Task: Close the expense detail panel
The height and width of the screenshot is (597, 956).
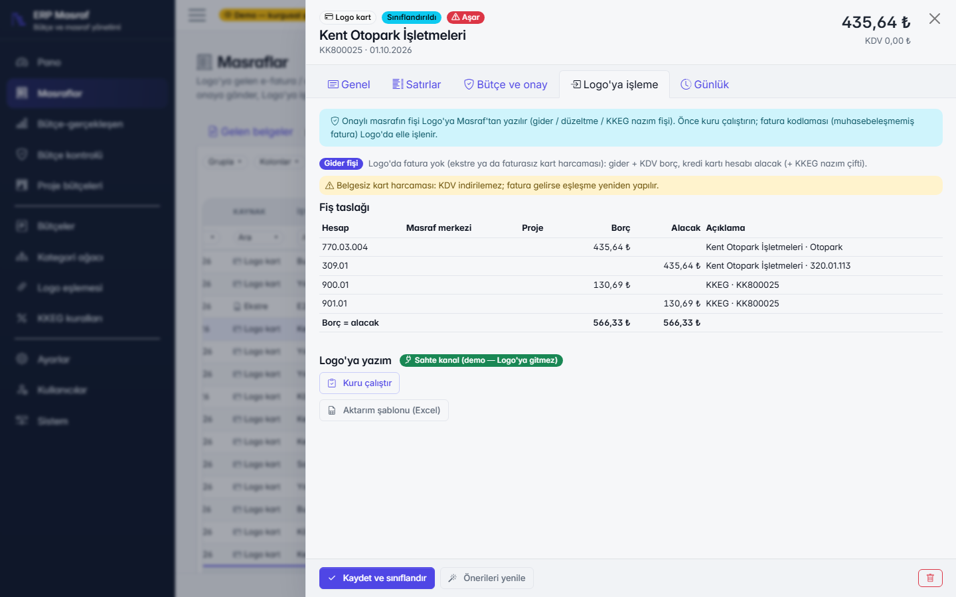Action: pos(935,19)
